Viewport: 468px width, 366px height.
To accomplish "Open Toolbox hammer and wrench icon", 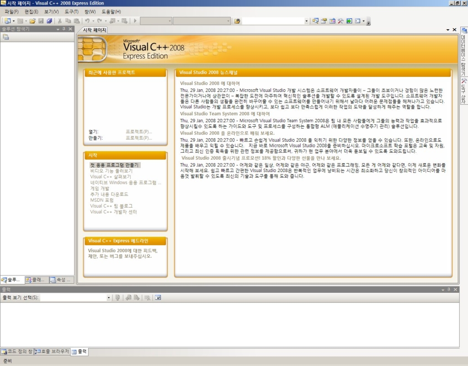I will coord(340,21).
